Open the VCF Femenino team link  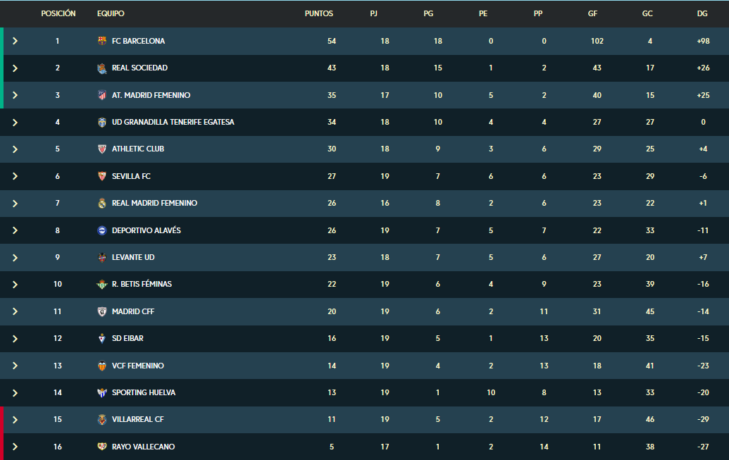click(x=137, y=366)
